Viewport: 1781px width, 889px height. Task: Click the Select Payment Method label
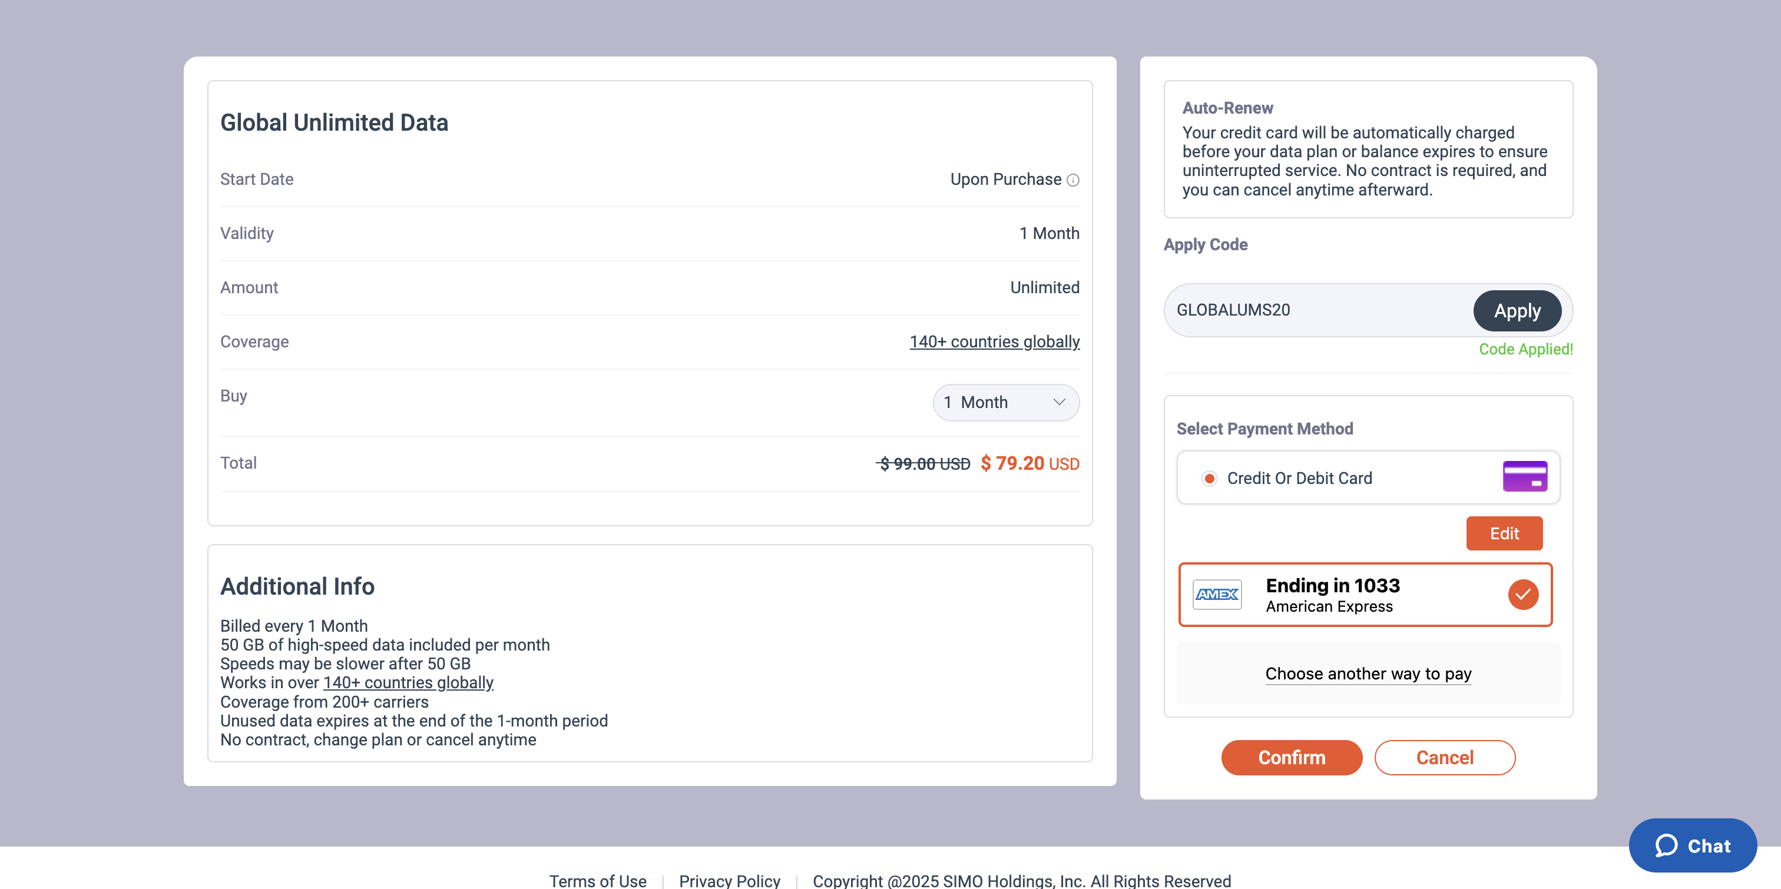point(1264,429)
